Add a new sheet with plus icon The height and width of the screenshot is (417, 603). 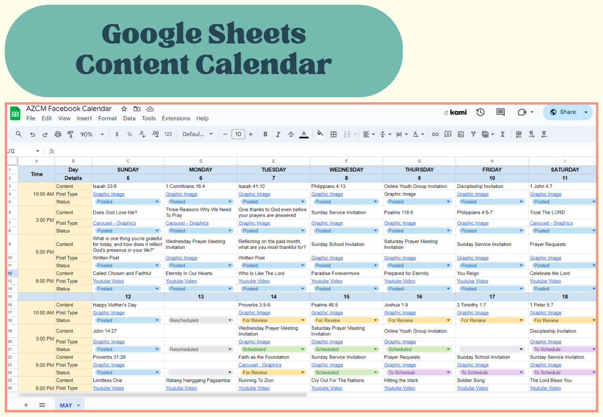[x=26, y=405]
